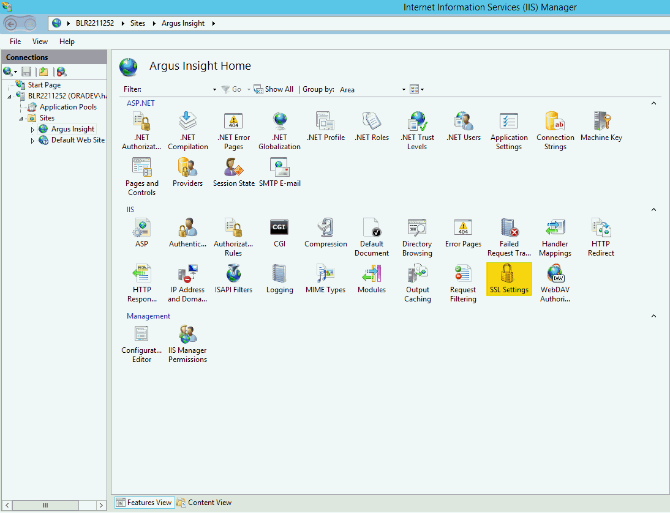Image resolution: width=670 pixels, height=513 pixels.
Task: Open IP Address and Domain Restrictions
Action: [x=187, y=283]
